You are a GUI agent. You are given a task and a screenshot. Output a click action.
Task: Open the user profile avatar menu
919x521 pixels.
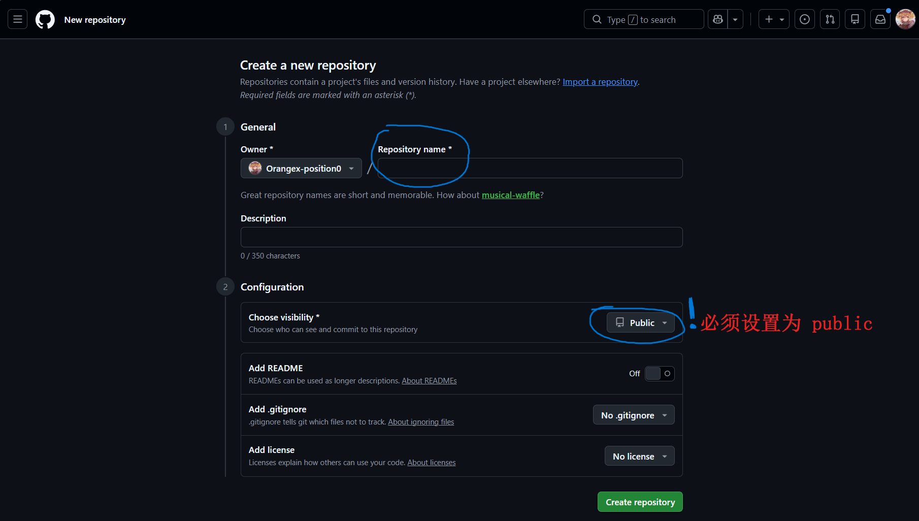point(905,19)
